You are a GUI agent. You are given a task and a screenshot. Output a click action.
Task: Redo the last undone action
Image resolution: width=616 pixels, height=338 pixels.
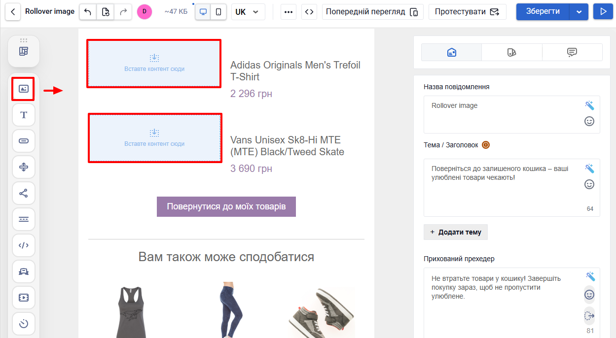click(123, 12)
